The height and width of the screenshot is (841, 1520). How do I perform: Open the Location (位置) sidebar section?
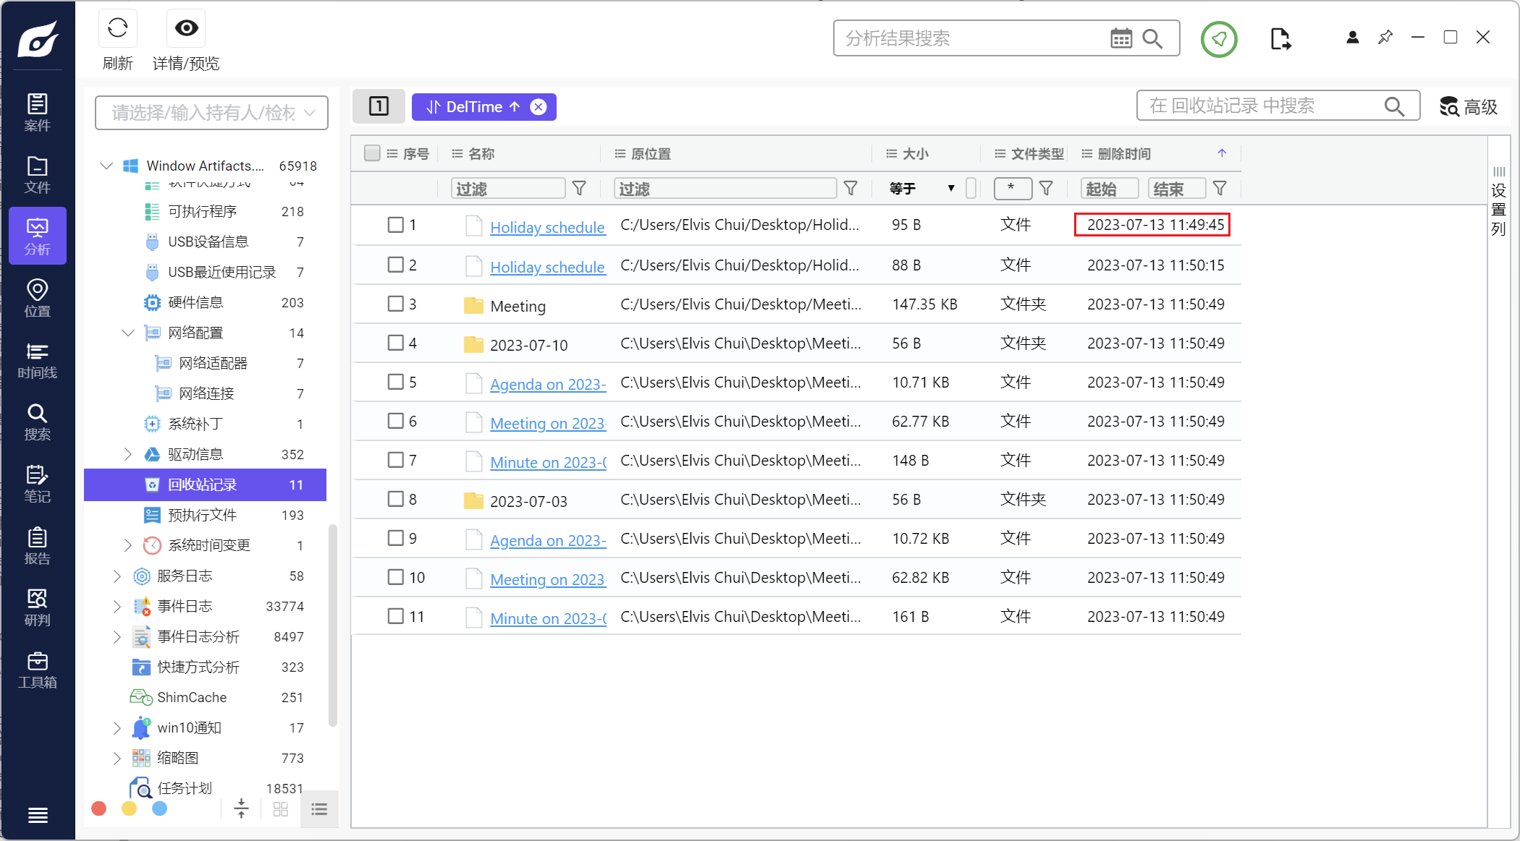tap(38, 298)
